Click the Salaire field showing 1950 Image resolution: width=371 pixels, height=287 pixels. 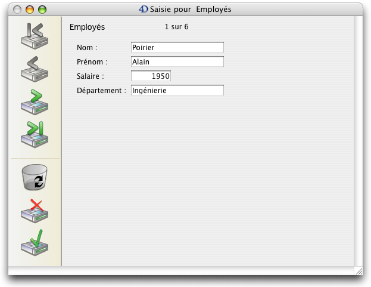pyautogui.click(x=151, y=76)
